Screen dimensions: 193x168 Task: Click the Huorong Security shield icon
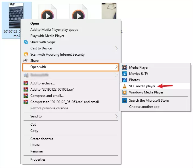click(x=26, y=54)
